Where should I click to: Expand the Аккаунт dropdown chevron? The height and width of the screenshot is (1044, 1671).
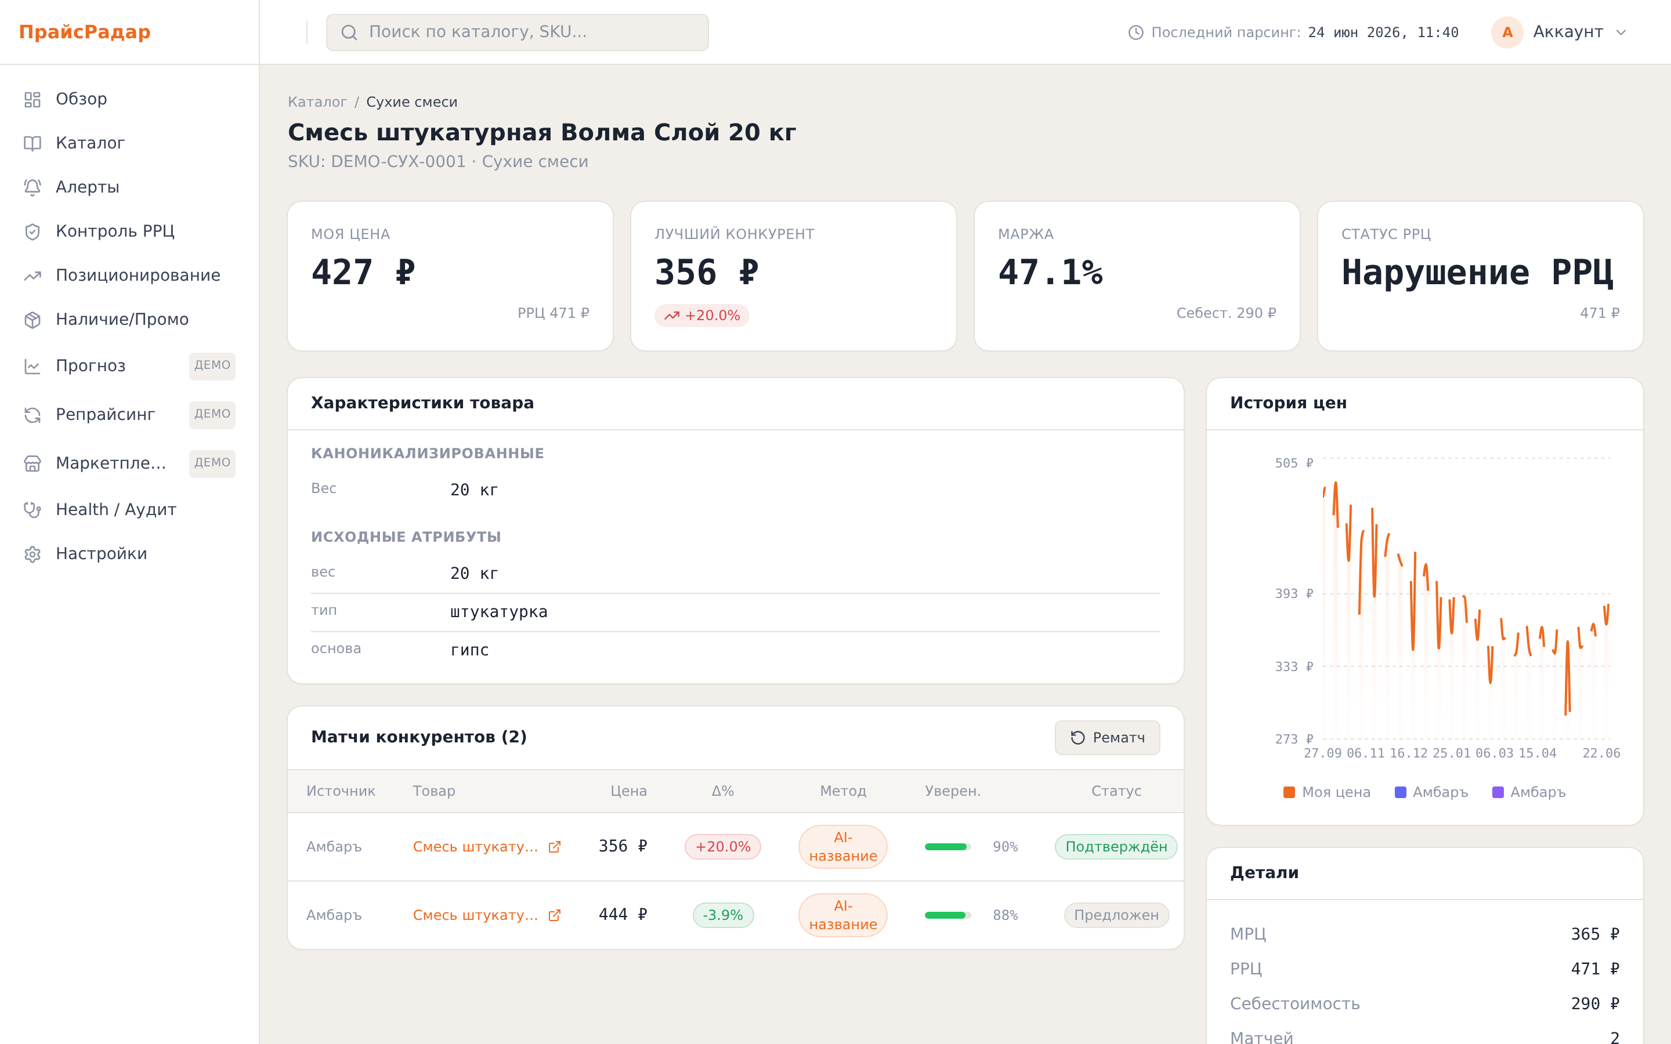pos(1621,32)
